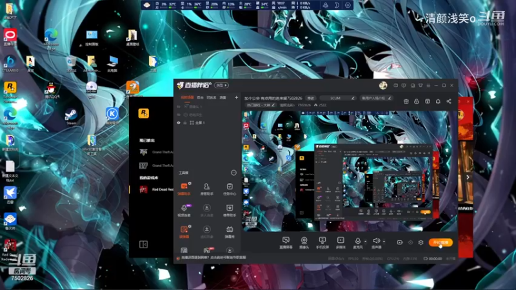The height and width of the screenshot is (290, 516).
Task: Open Tencent QQ desktop shortcut
Action: 51,90
